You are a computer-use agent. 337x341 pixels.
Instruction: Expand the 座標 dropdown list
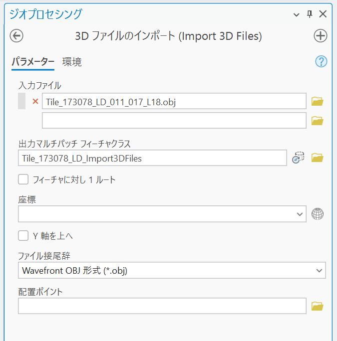pyautogui.click(x=300, y=214)
